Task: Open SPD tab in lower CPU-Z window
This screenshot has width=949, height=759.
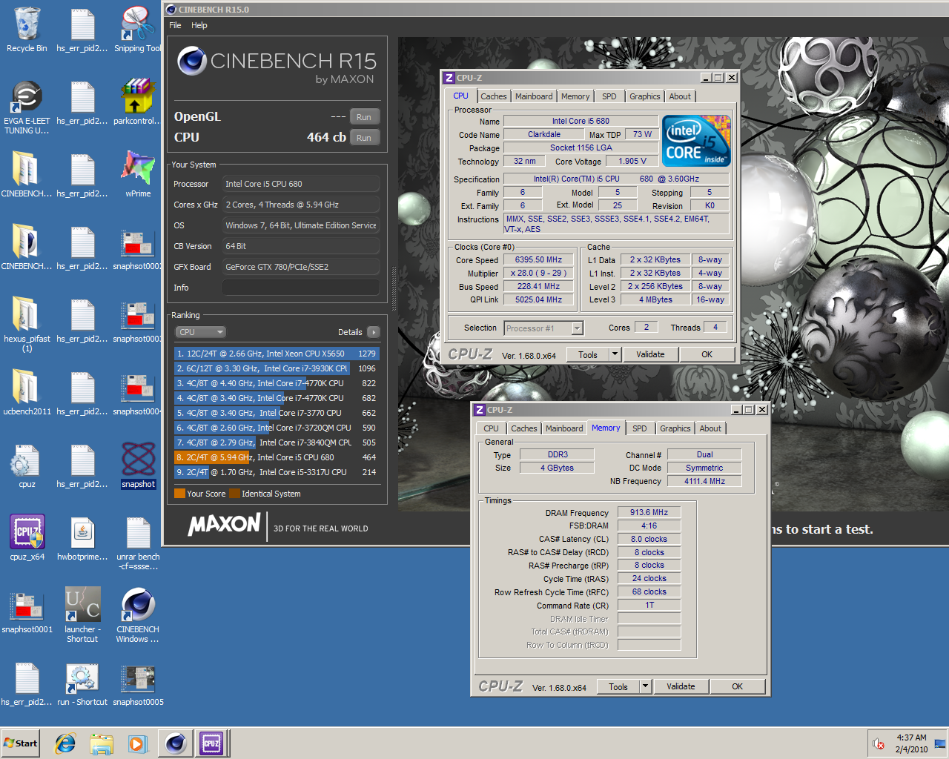Action: (x=640, y=428)
